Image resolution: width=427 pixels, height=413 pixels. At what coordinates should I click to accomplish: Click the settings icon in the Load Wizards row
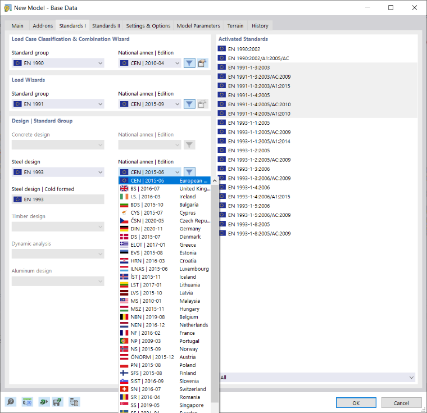pos(202,104)
